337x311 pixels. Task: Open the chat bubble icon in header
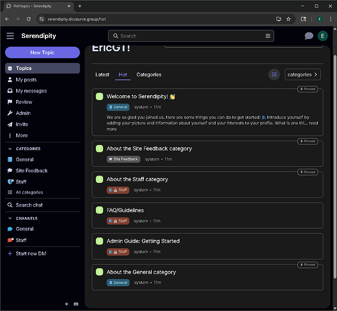point(308,35)
